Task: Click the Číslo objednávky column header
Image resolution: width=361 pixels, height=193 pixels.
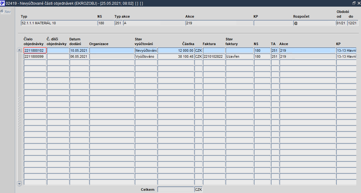Action: 34,41
